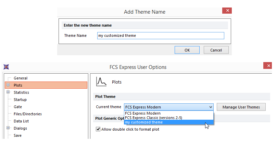Toggle Allow double click to format plot
The width and height of the screenshot is (277, 147).
click(x=99, y=129)
